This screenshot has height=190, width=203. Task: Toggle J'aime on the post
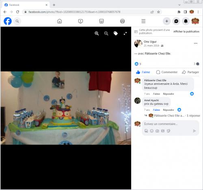(143, 72)
